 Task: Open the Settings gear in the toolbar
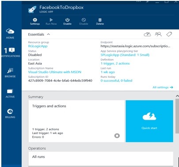pos(35,22)
